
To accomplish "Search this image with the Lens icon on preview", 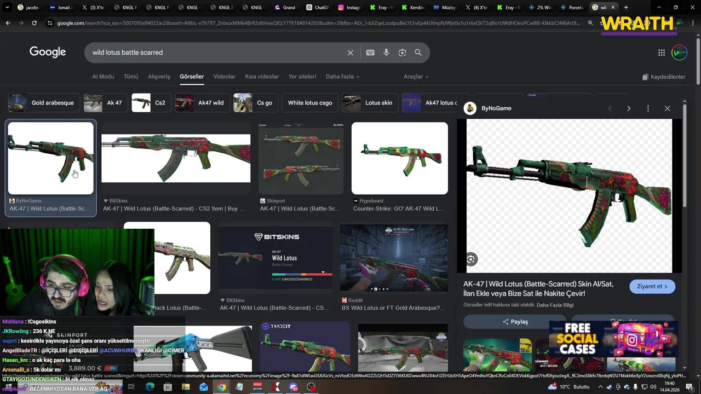I will coord(471,259).
